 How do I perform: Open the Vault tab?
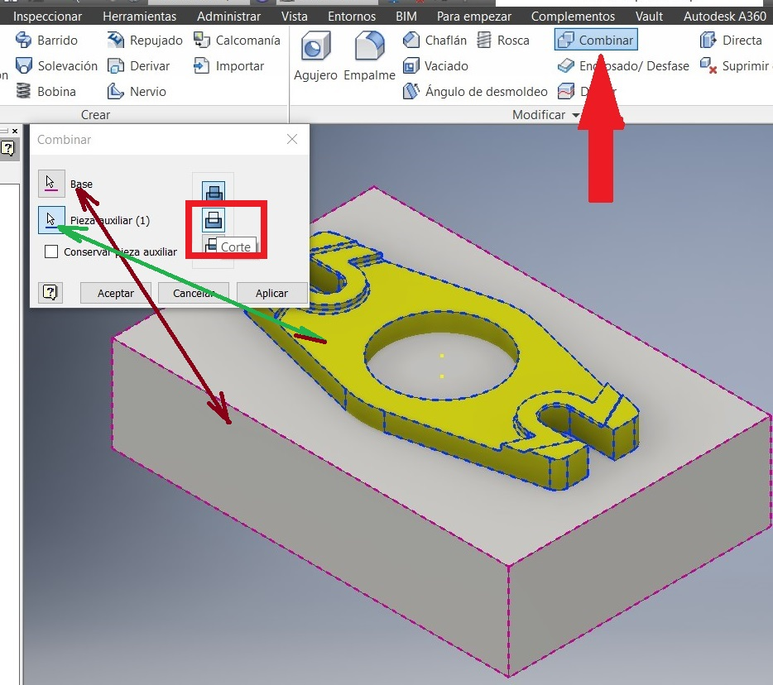pos(649,17)
